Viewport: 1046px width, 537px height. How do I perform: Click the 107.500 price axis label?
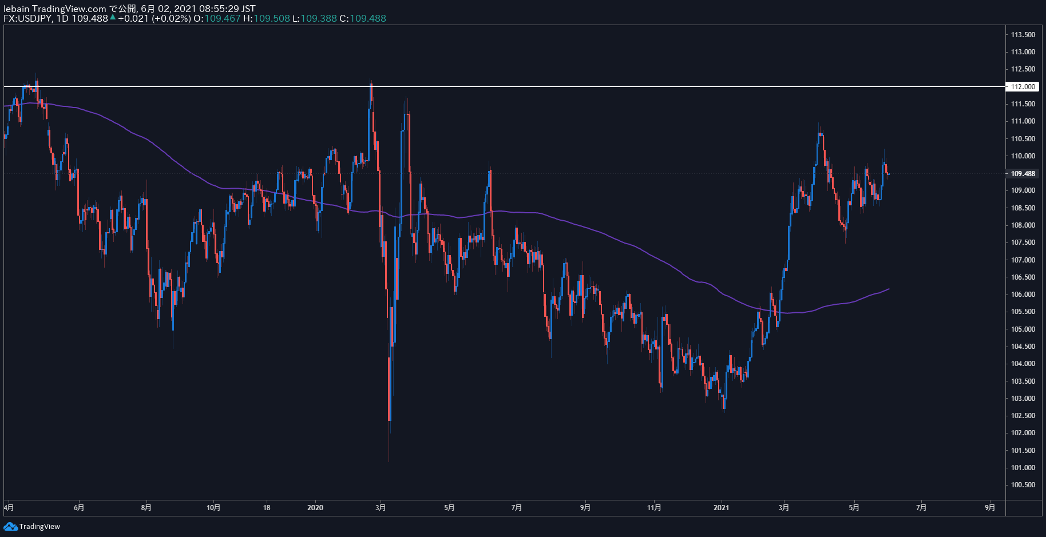pyautogui.click(x=1023, y=242)
